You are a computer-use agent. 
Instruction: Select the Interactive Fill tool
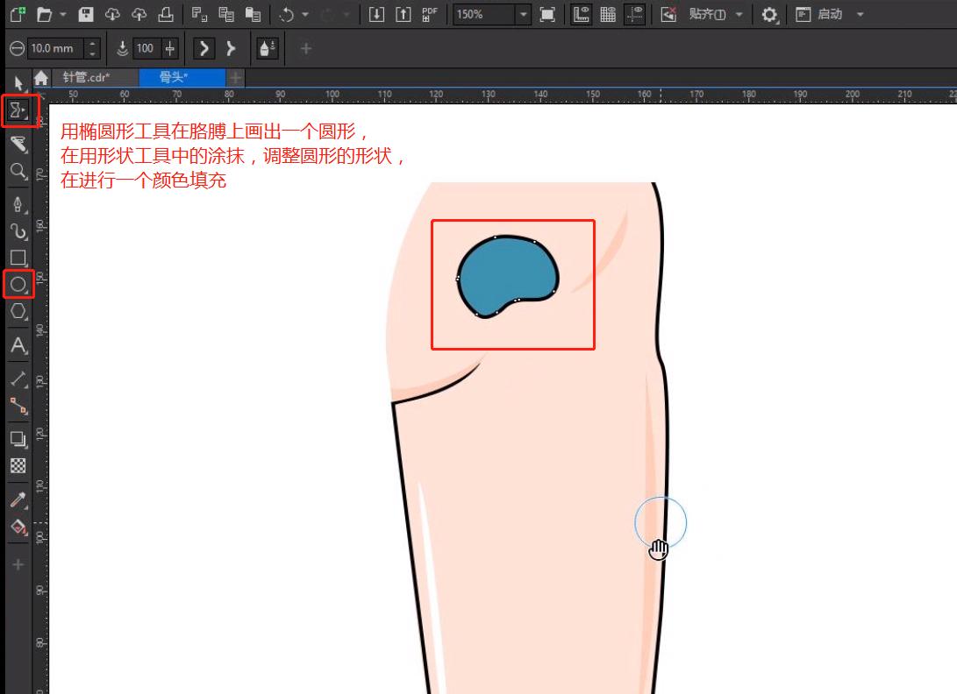[18, 527]
